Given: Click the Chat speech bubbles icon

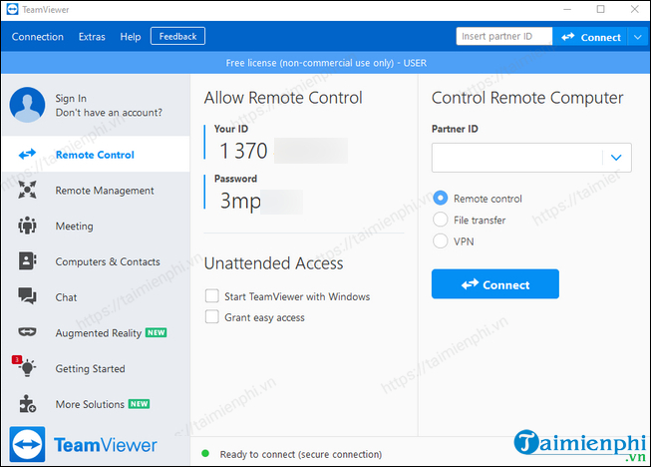Looking at the screenshot, I should [27, 296].
